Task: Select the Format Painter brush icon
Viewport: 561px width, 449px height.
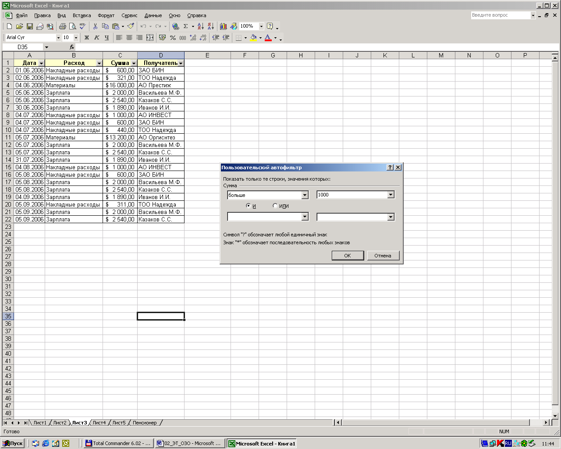Action: (x=131, y=26)
